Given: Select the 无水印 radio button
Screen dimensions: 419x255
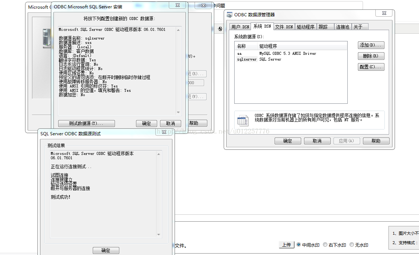Looking at the screenshot, I should (x=352, y=244).
